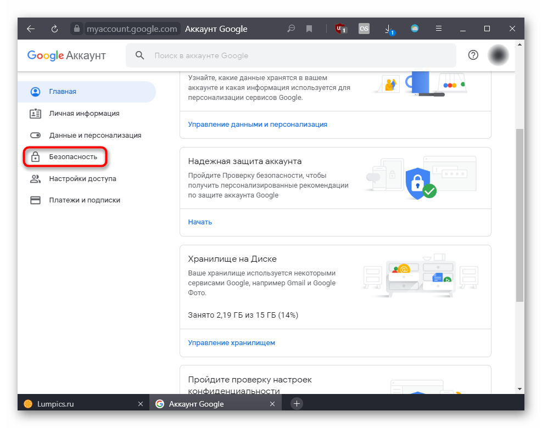The height and width of the screenshot is (428, 542).
Task: Click the browser back arrow
Action: [x=31, y=29]
